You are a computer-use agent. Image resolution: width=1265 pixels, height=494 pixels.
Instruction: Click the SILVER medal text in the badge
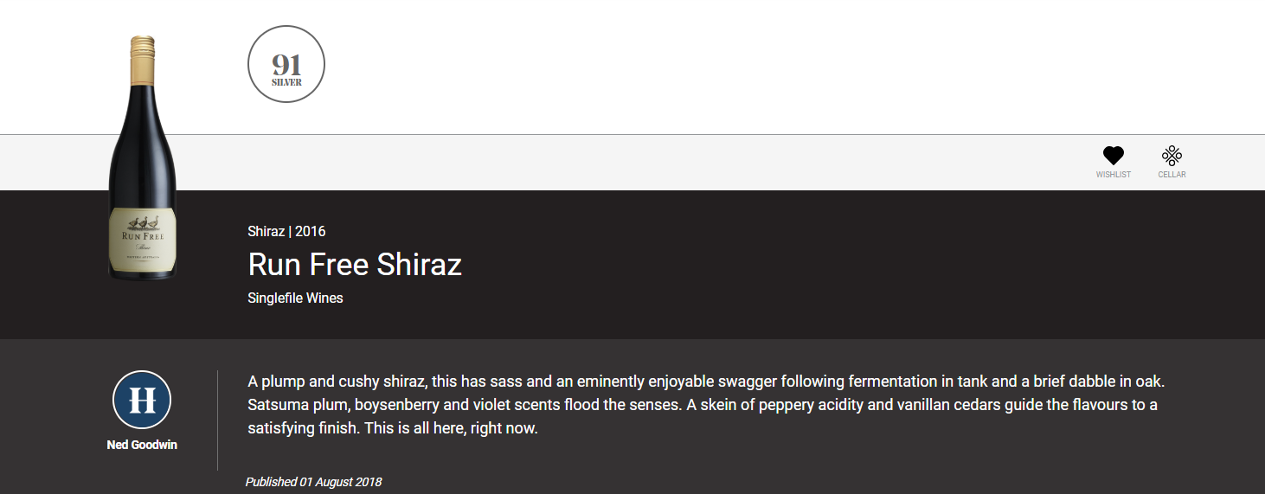286,83
